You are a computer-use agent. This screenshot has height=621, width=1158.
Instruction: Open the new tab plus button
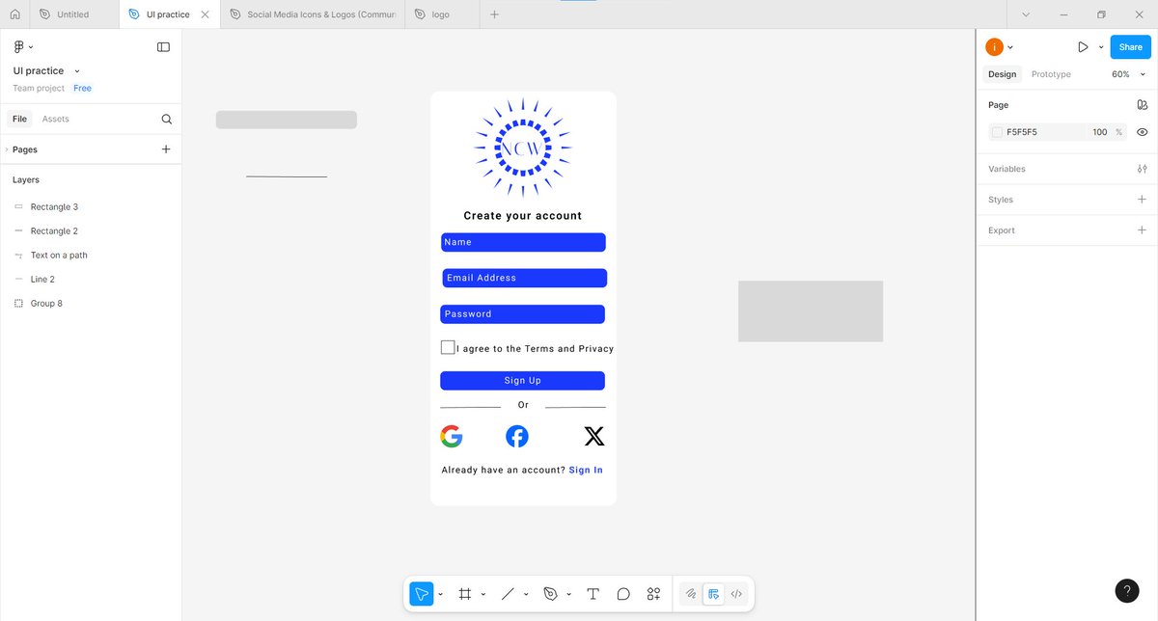pos(494,14)
